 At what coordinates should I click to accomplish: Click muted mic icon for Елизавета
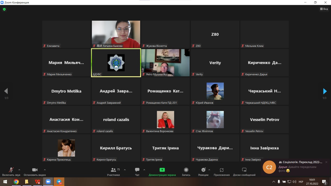click(45, 46)
